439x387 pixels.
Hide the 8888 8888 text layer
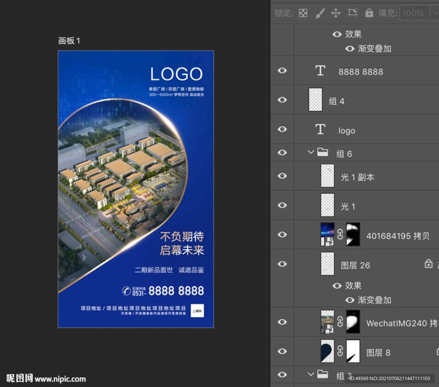pyautogui.click(x=282, y=70)
